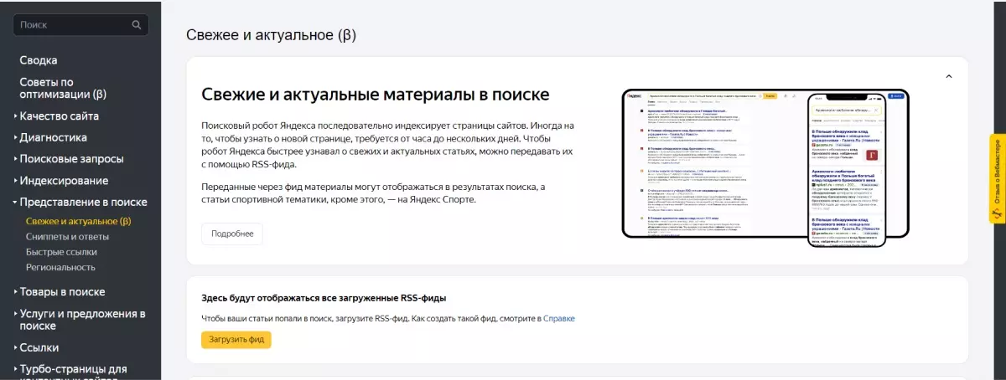This screenshot has width=1006, height=380.
Task: Open Отзыв о Вебмастере feedback tab
Action: (997, 178)
